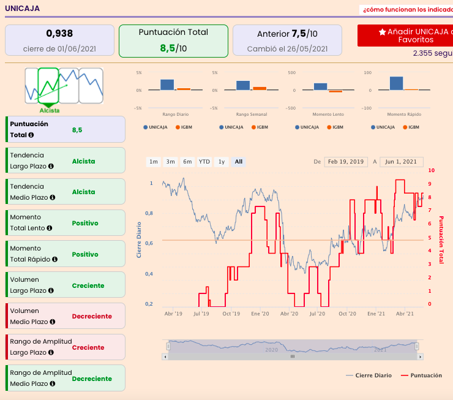
Task: Click star icon in Añadir UNICAJA button
Action: click(x=382, y=32)
